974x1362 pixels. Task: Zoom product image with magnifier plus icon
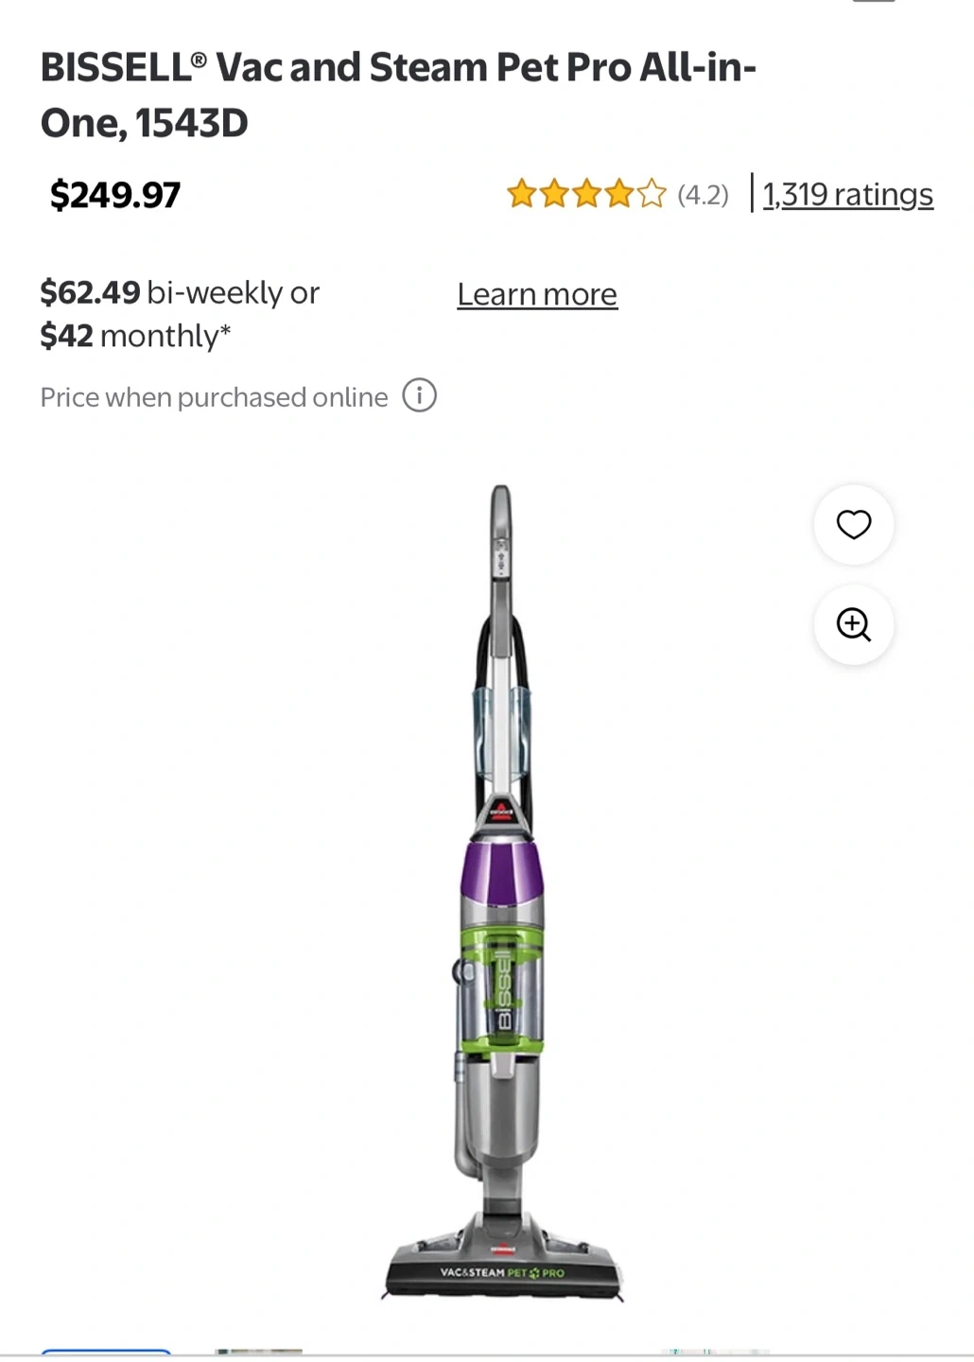pyautogui.click(x=853, y=624)
